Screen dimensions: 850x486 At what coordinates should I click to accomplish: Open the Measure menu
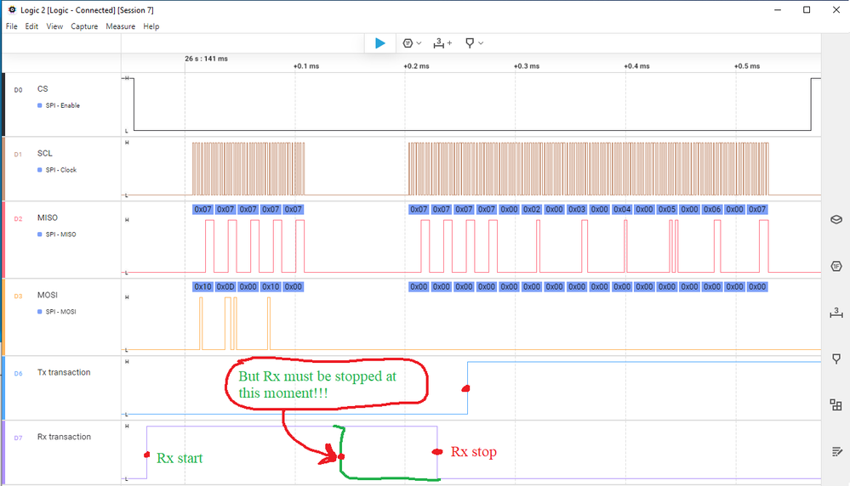tap(120, 26)
